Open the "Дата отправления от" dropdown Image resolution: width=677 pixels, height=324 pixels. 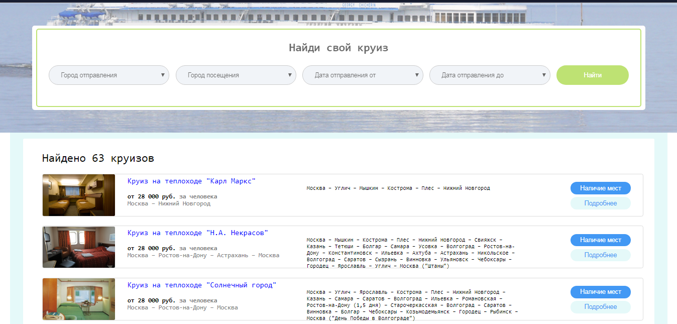pos(362,75)
